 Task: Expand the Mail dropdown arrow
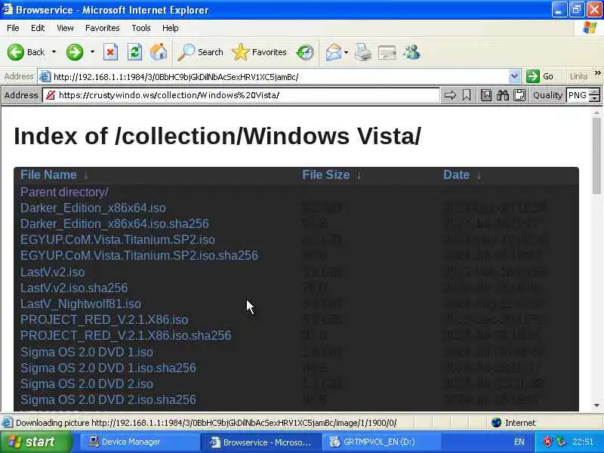(346, 52)
